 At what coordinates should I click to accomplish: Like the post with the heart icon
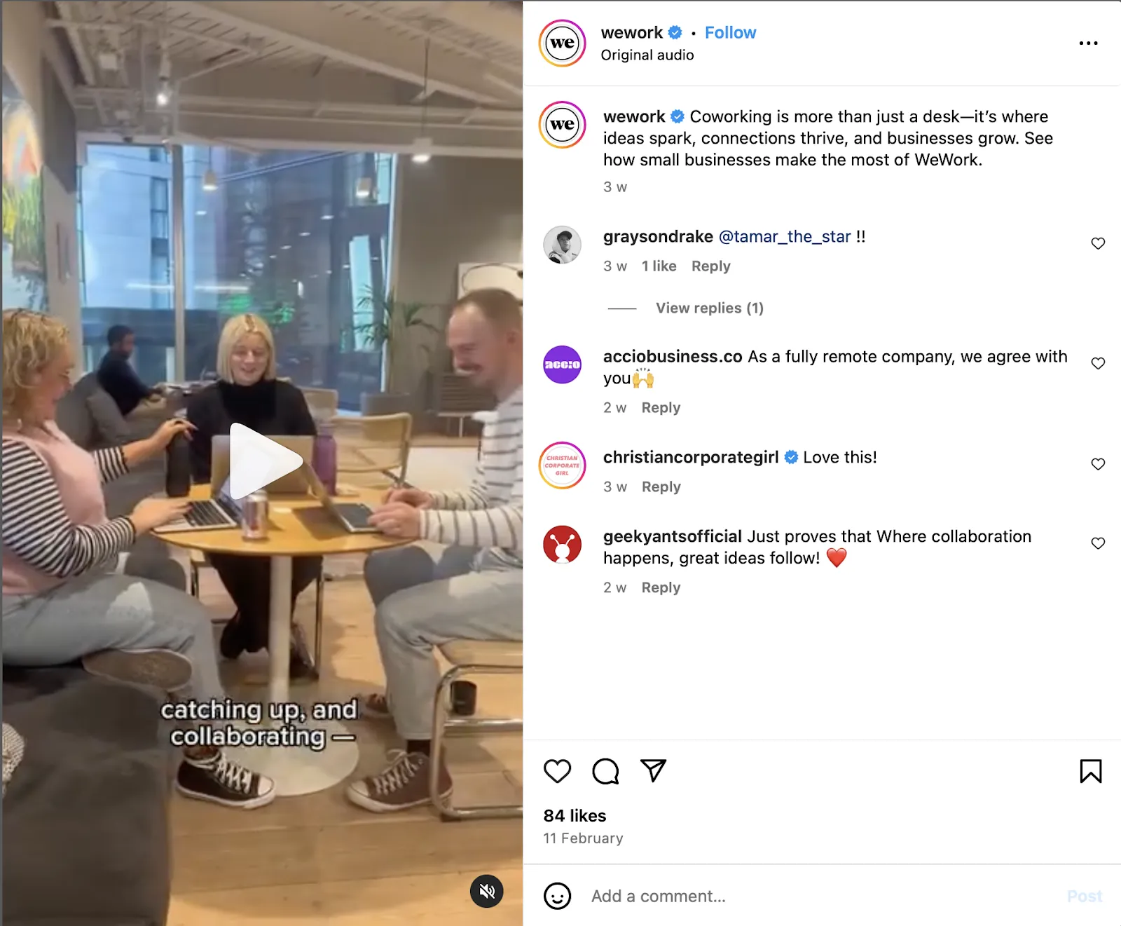tap(557, 771)
